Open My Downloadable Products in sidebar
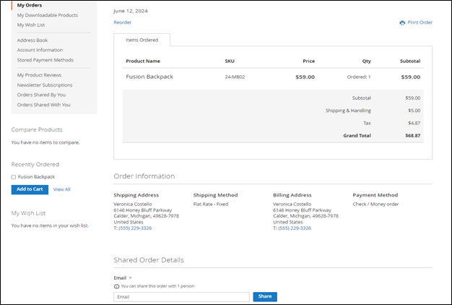The height and width of the screenshot is (305, 452). click(x=47, y=15)
